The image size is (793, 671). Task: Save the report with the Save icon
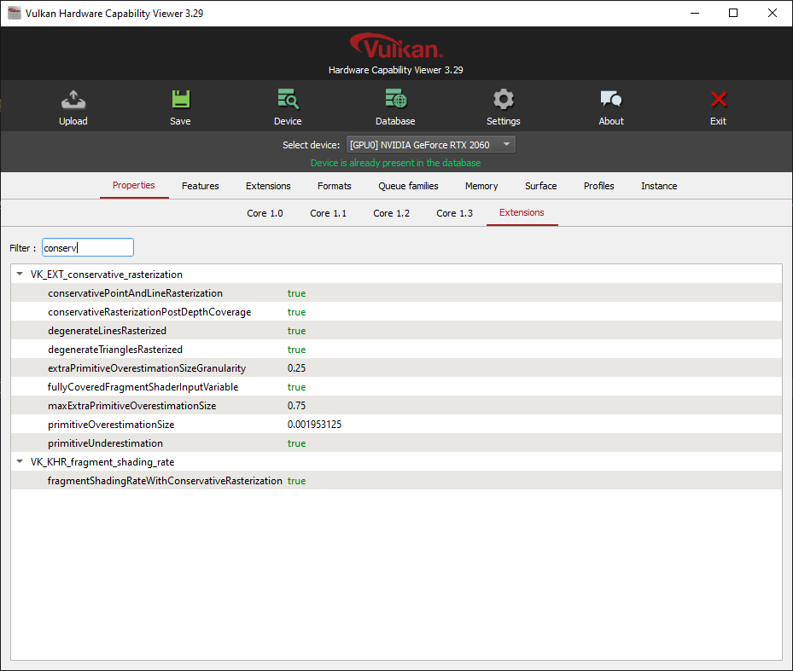pyautogui.click(x=181, y=99)
